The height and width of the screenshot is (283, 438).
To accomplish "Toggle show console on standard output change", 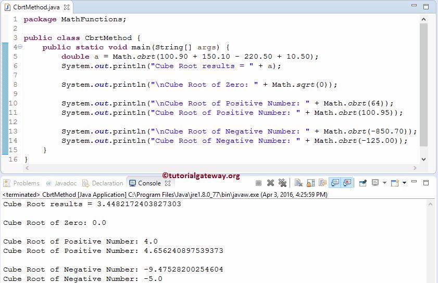I will click(335, 183).
